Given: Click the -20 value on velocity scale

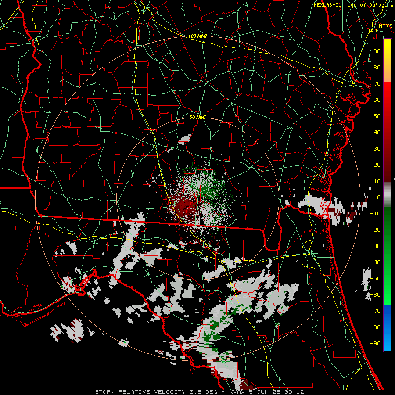Looking at the screenshot, I should coord(375,230).
